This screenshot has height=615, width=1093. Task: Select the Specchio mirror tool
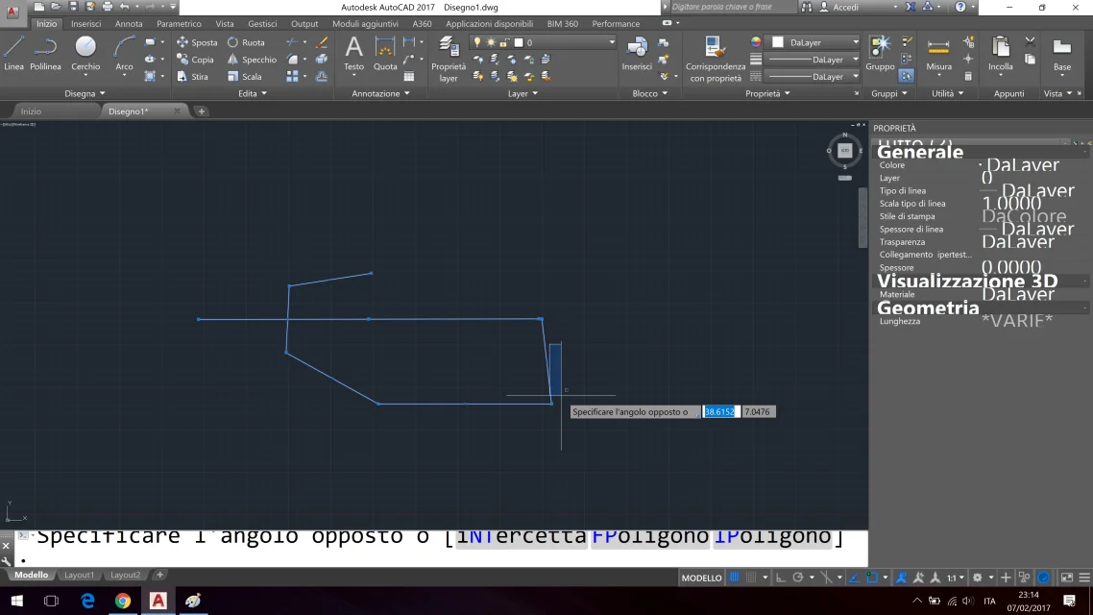click(x=252, y=60)
